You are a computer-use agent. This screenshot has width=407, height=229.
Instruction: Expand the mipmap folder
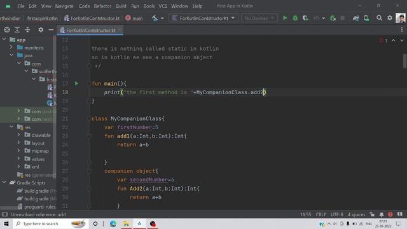[18, 151]
